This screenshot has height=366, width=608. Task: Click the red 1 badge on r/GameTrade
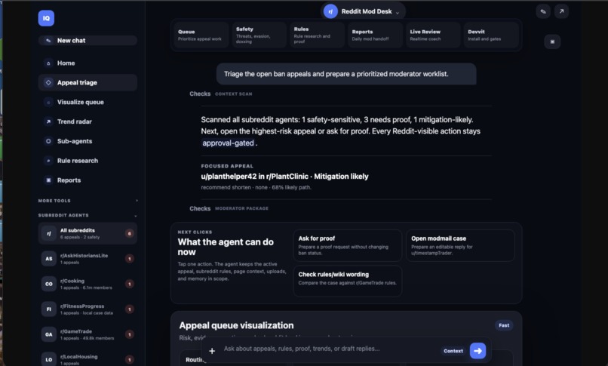tap(130, 334)
